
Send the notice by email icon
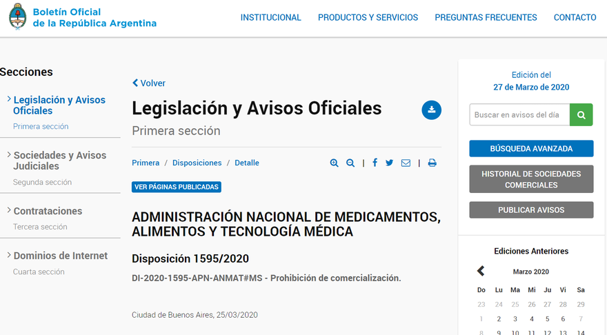pos(406,163)
